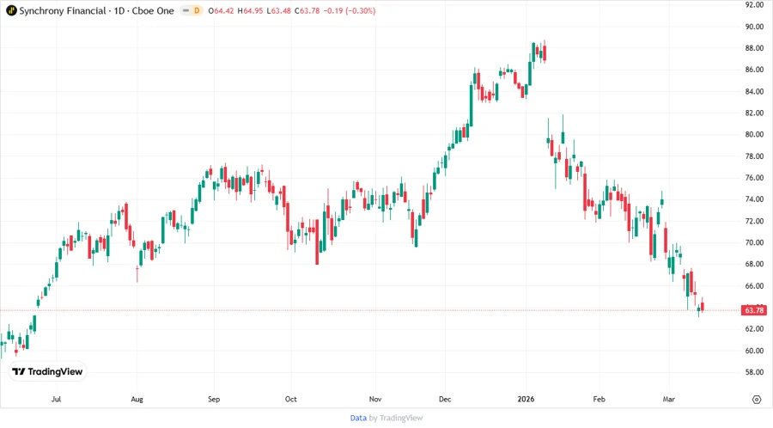Click the 78.00 price axis label
The image size is (773, 428).
pyautogui.click(x=754, y=156)
